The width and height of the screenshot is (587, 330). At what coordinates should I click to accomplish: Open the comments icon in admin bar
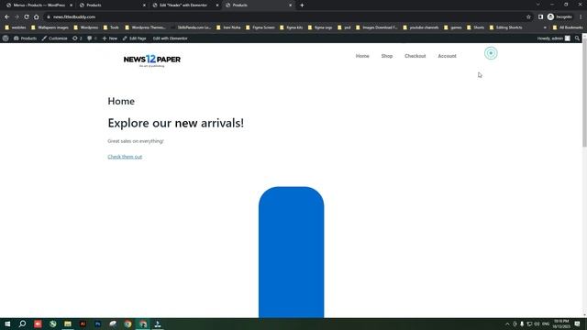(x=92, y=38)
